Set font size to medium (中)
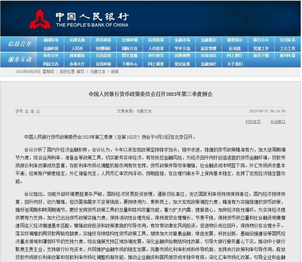This screenshot has width=302, height=262. point(32,111)
